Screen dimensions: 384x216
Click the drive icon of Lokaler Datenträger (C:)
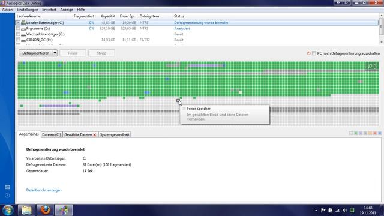(x=23, y=23)
